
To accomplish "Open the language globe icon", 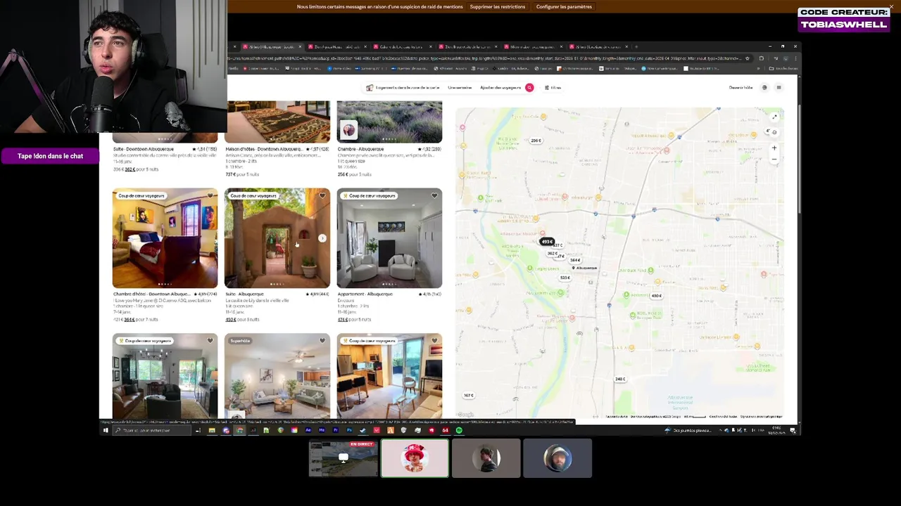I will click(764, 88).
